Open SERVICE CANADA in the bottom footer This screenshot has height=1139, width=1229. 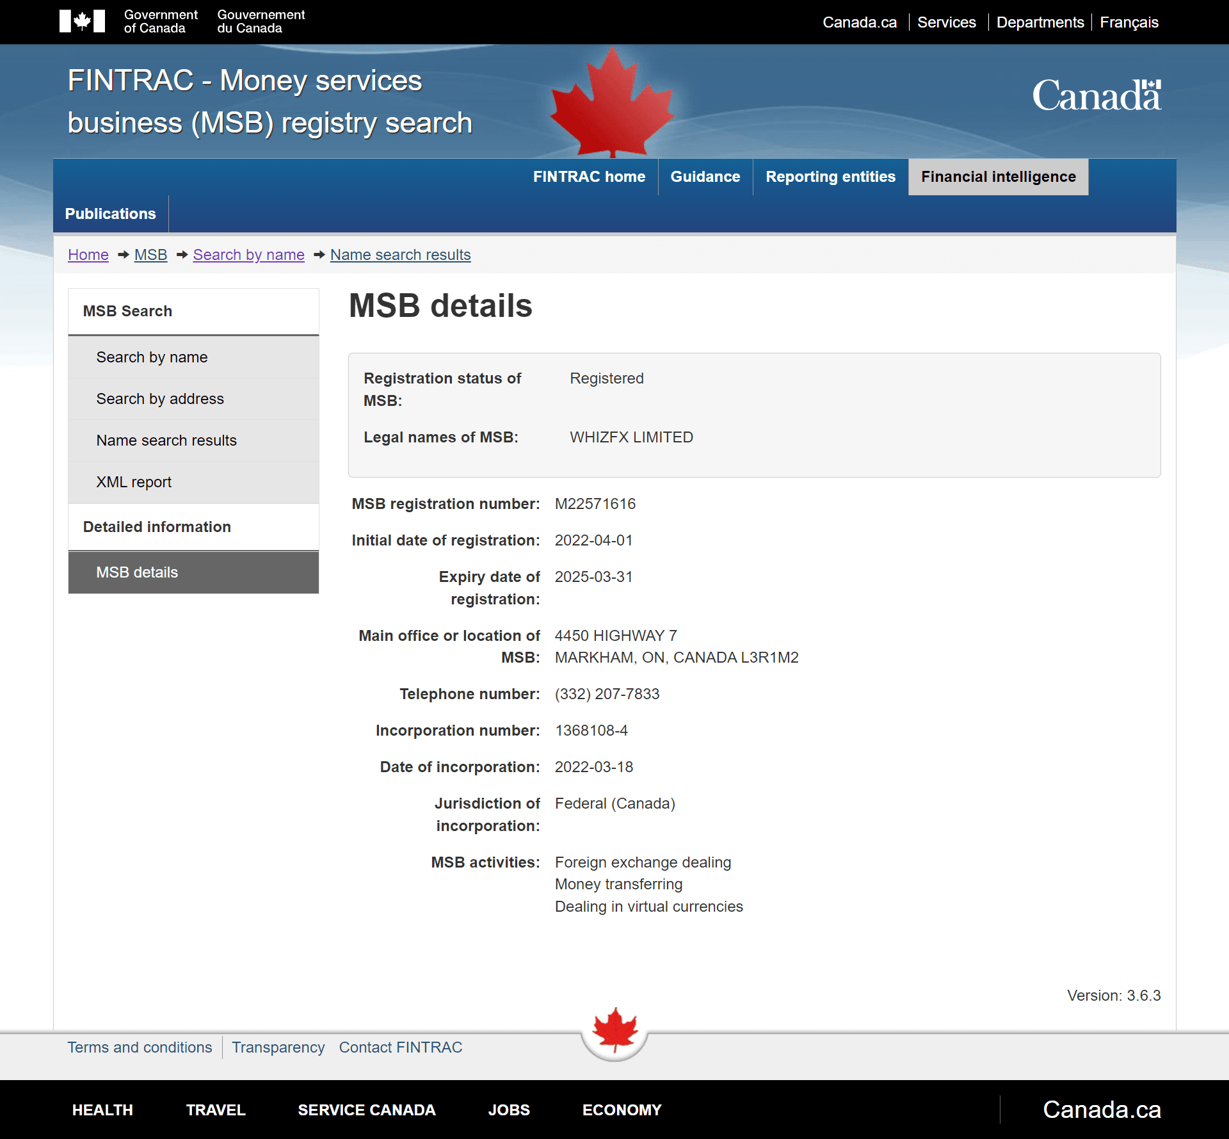click(366, 1110)
